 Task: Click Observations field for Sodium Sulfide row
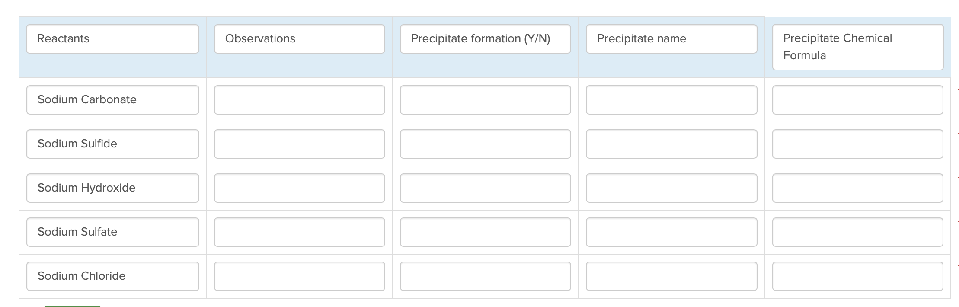pyautogui.click(x=299, y=144)
